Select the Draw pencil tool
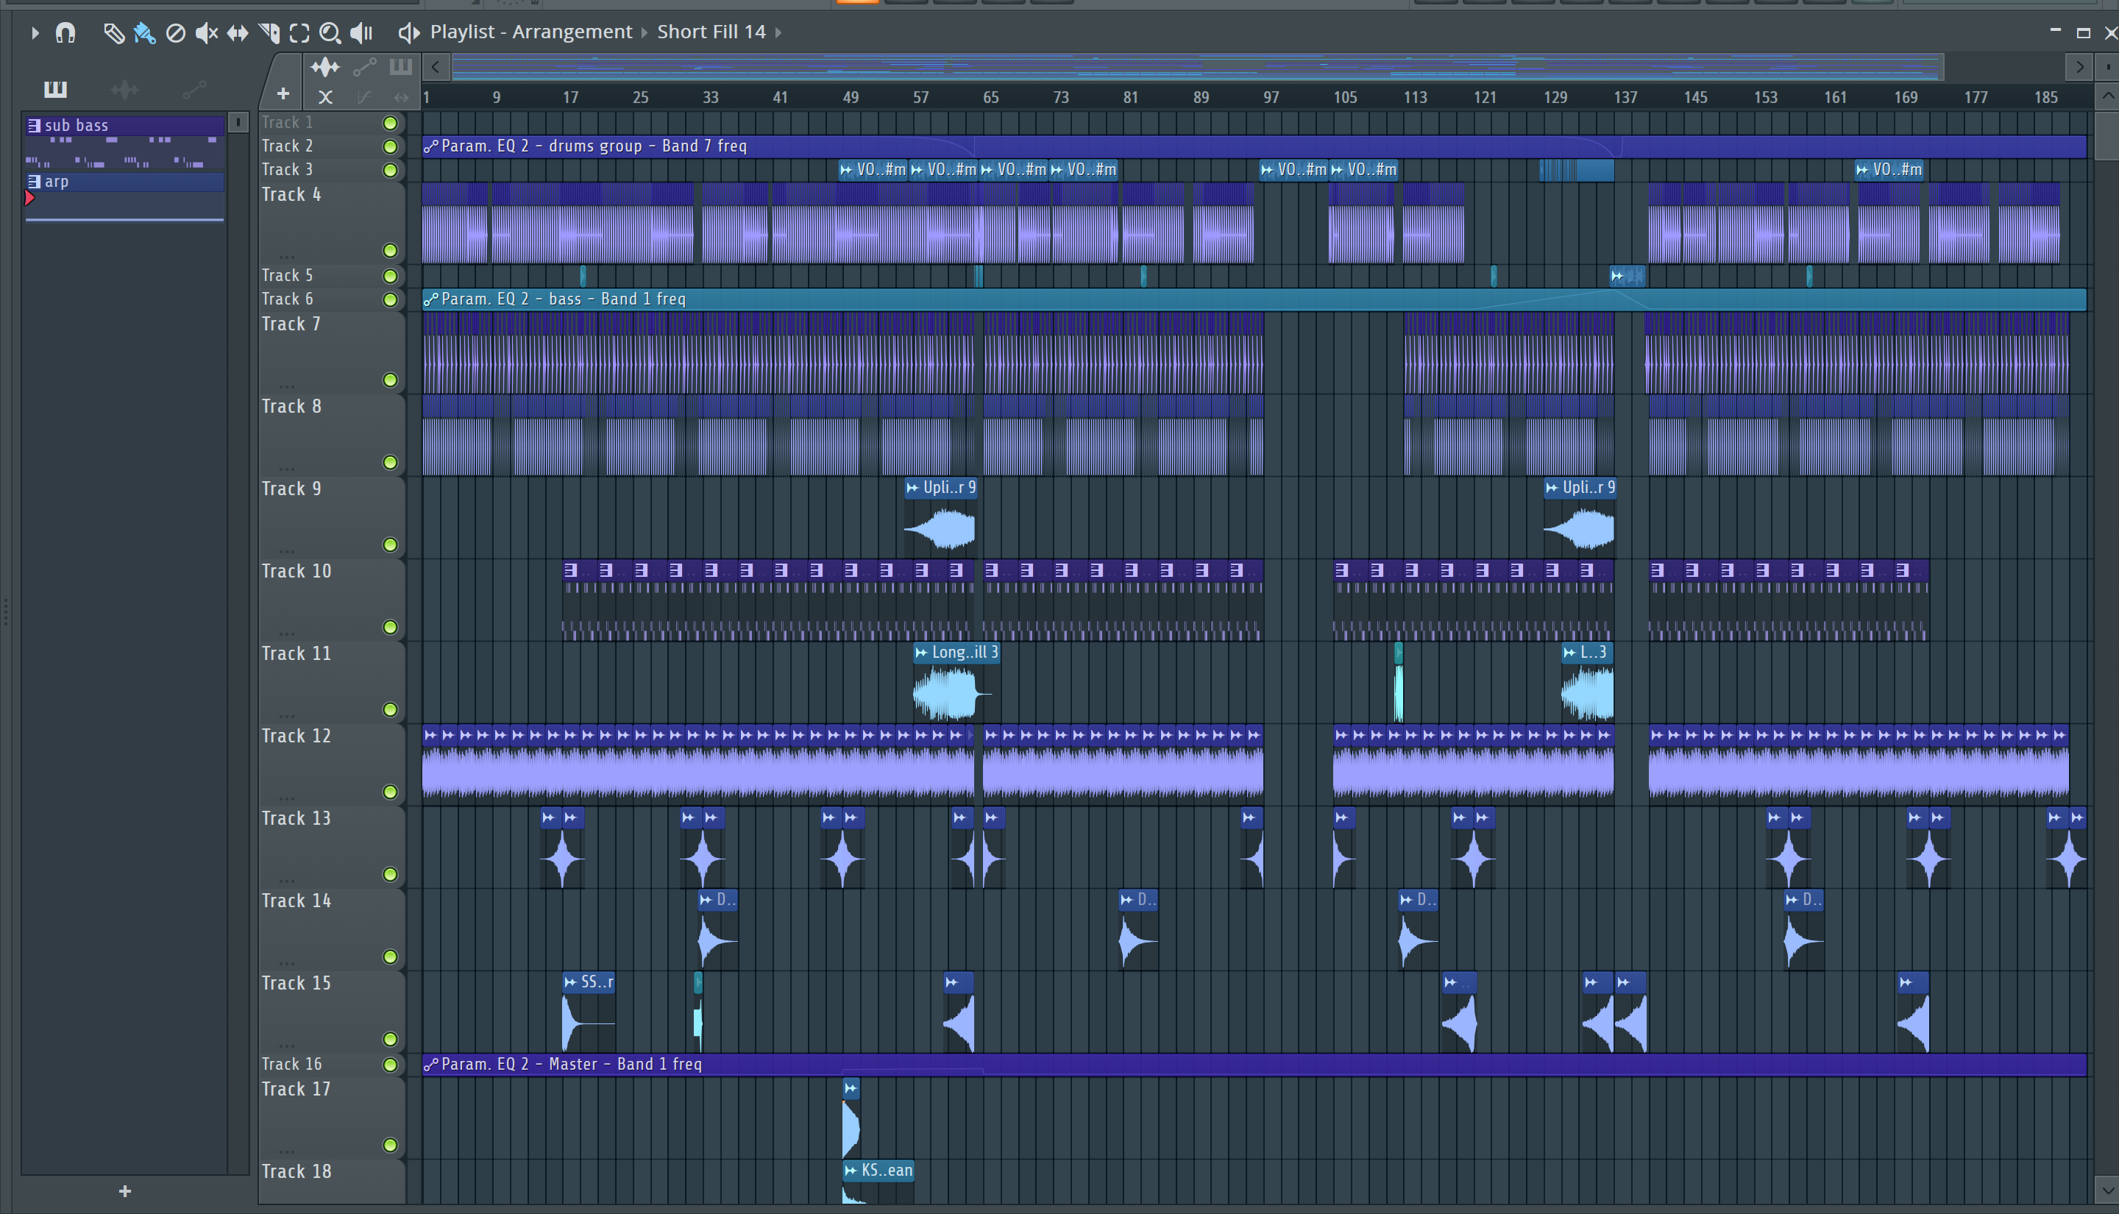This screenshot has width=2119, height=1214. 113,32
